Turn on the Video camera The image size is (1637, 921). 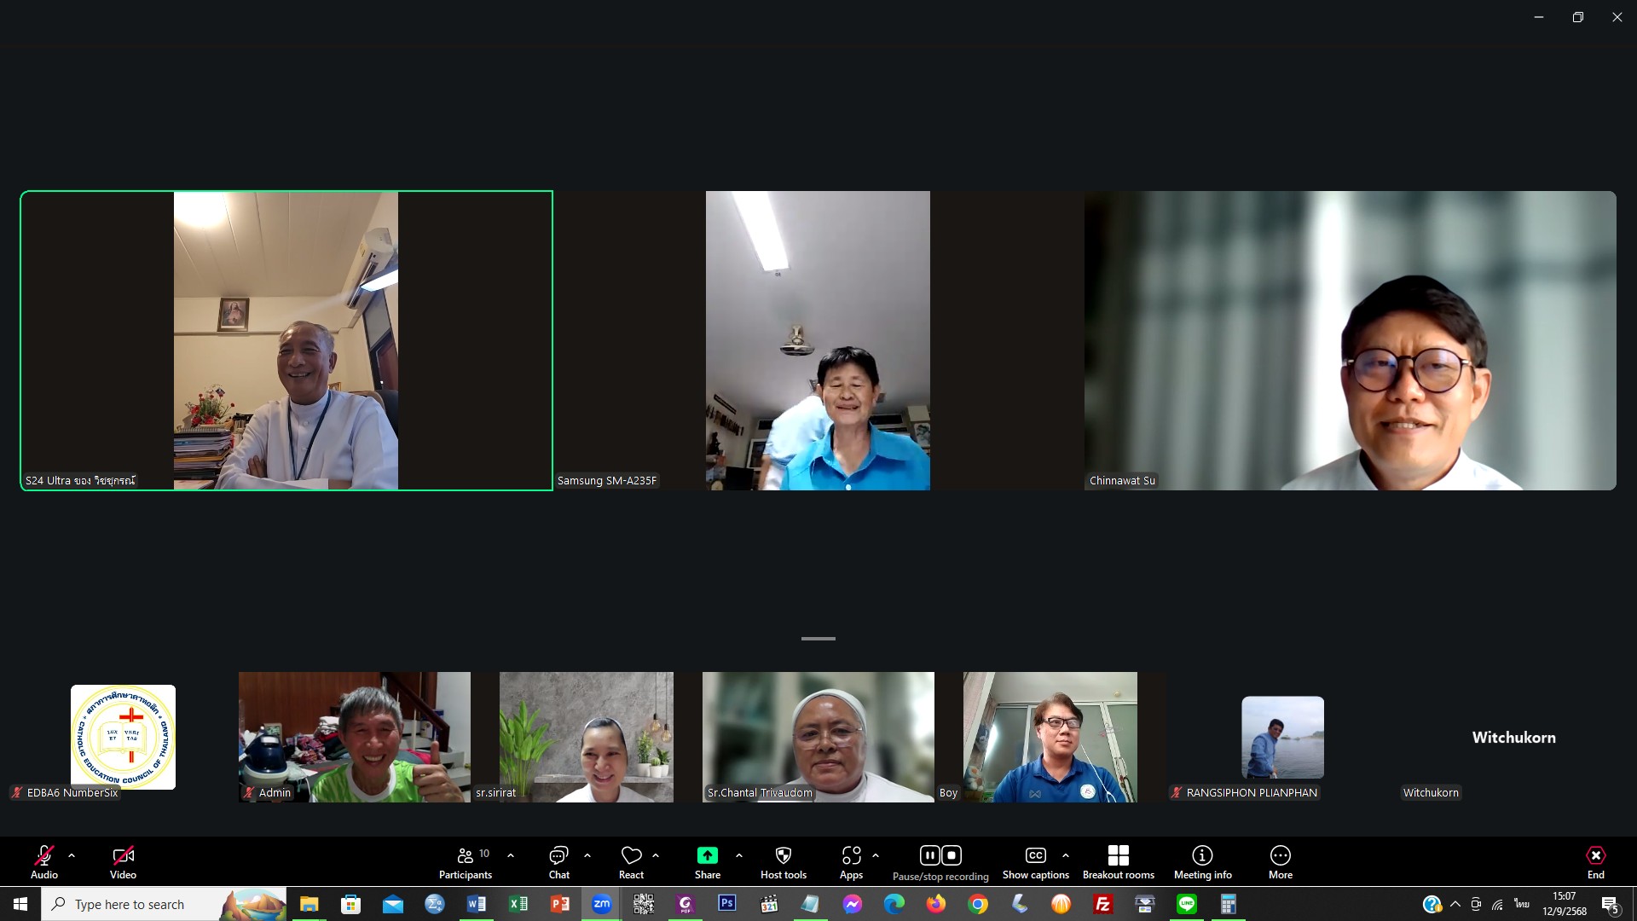(x=123, y=855)
